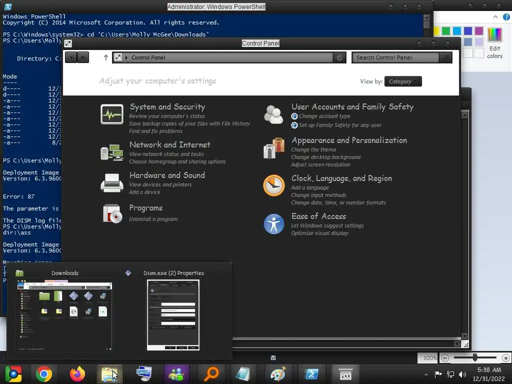Viewport: 512px width, 384px height.
Task: Click the Hardware and Sound printer icon
Action: point(111,183)
